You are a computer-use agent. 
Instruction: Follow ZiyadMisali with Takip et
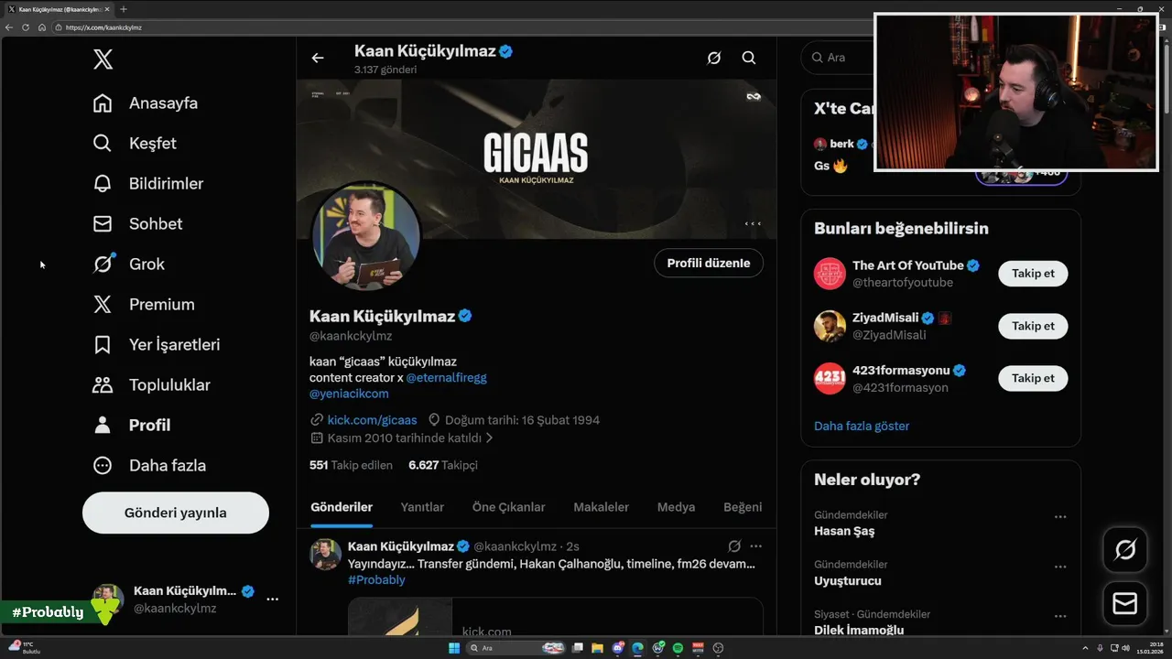coord(1033,326)
